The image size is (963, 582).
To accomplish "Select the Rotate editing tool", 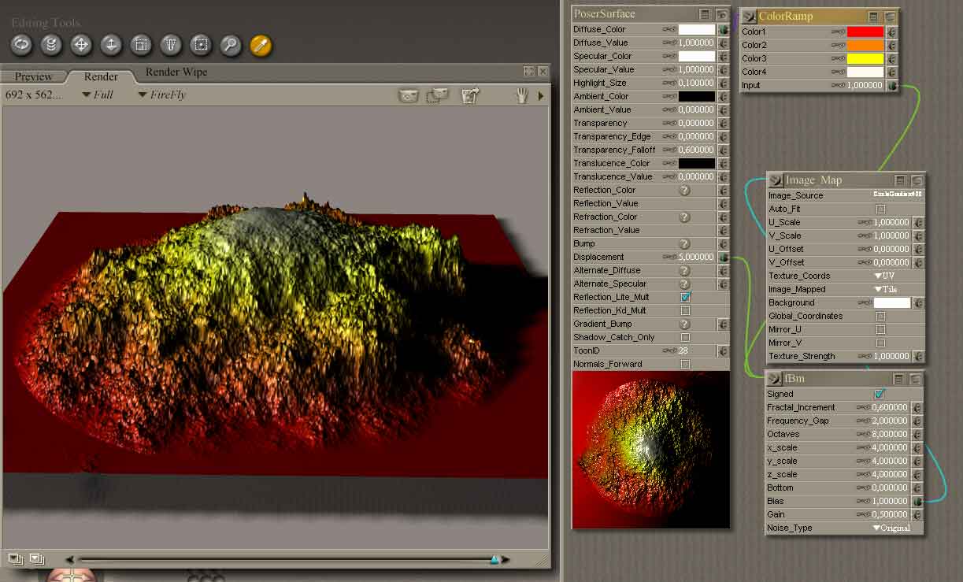I will tap(21, 45).
